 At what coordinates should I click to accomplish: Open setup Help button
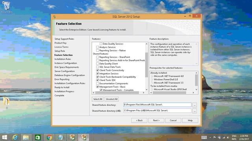(x=190, y=120)
